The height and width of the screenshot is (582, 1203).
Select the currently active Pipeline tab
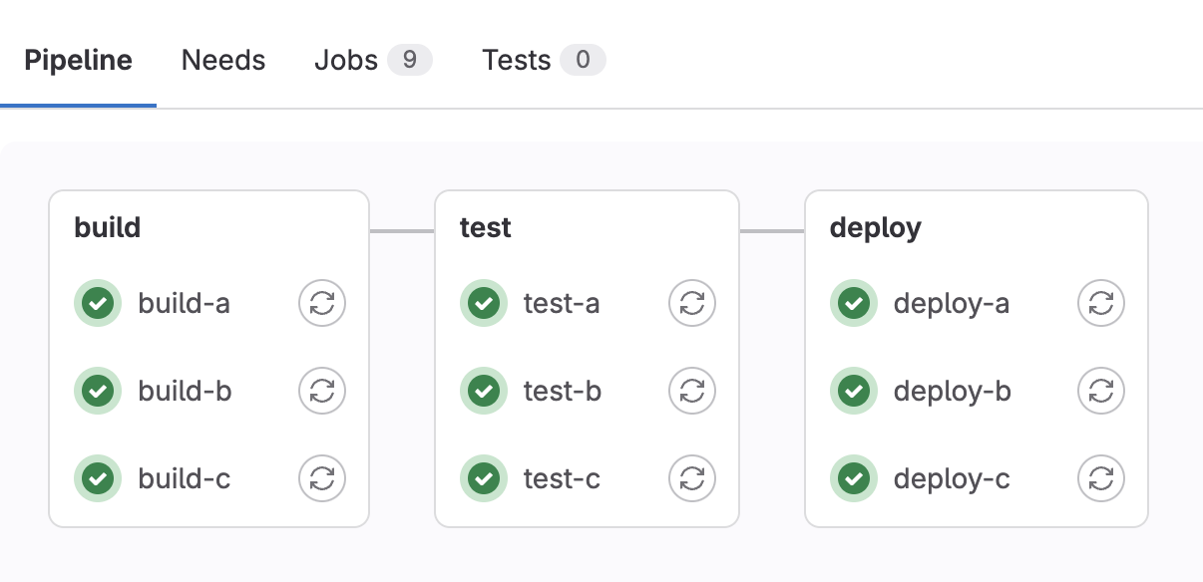tap(78, 60)
